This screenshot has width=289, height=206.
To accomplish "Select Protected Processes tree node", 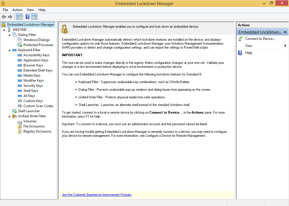I will [38, 45].
